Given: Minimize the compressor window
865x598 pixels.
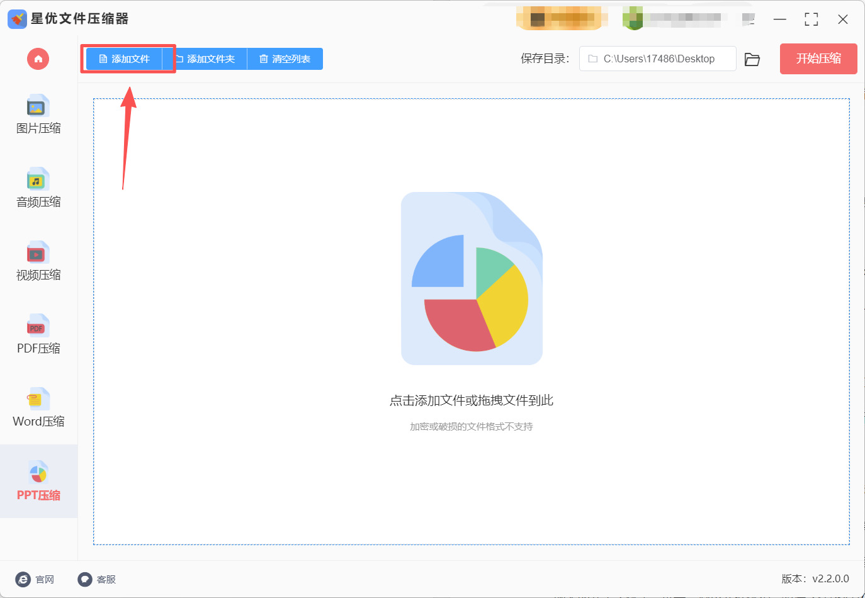Looking at the screenshot, I should [780, 20].
